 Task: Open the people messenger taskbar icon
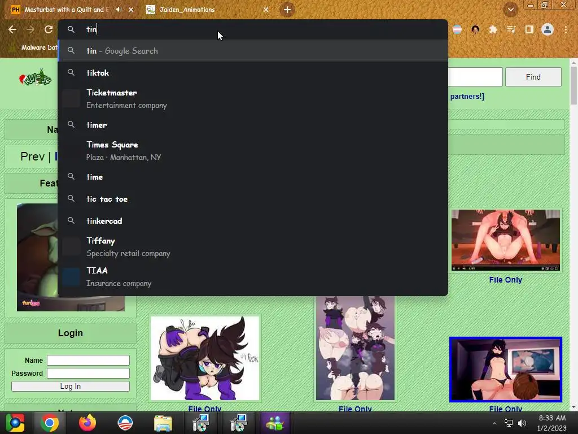point(275,423)
